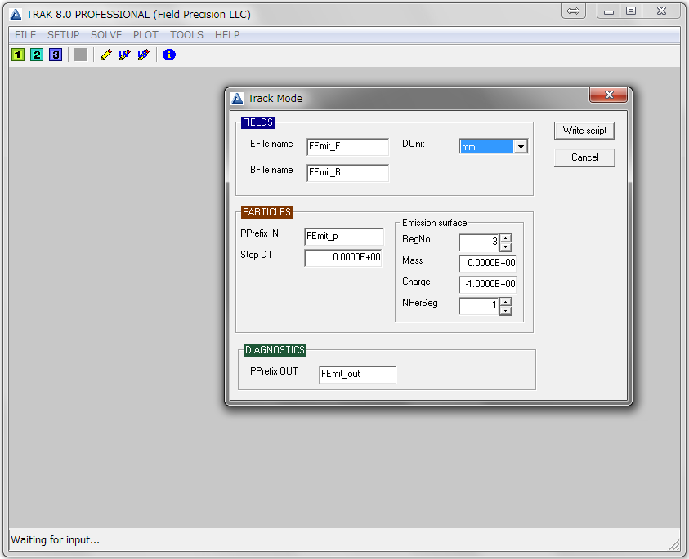689x559 pixels.
Task: Click the PARTICLES section label
Action: pos(266,212)
